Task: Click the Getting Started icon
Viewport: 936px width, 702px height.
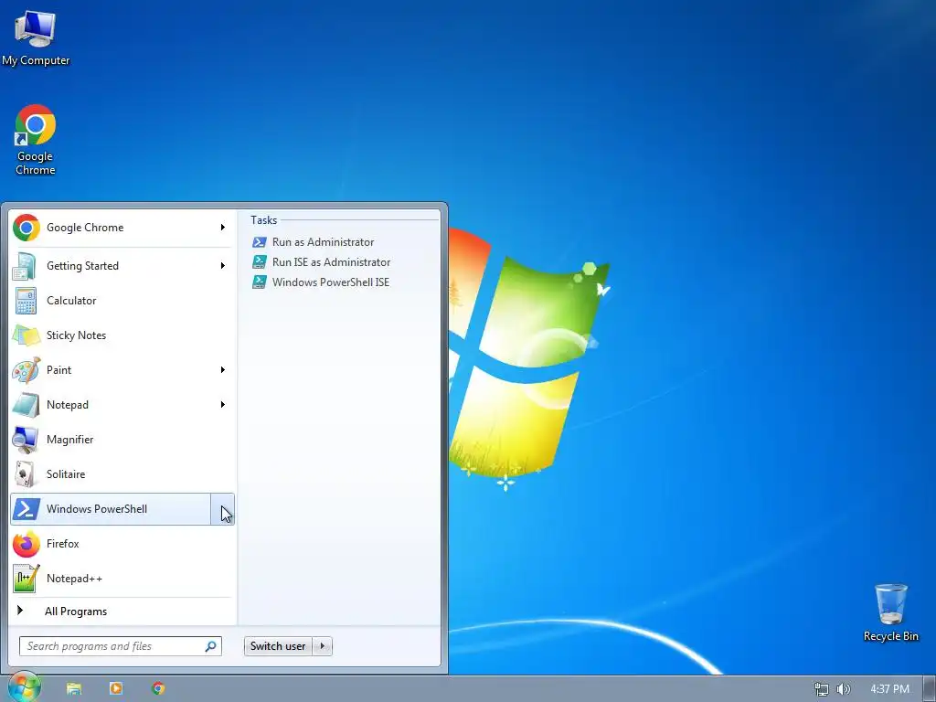Action: coord(25,266)
